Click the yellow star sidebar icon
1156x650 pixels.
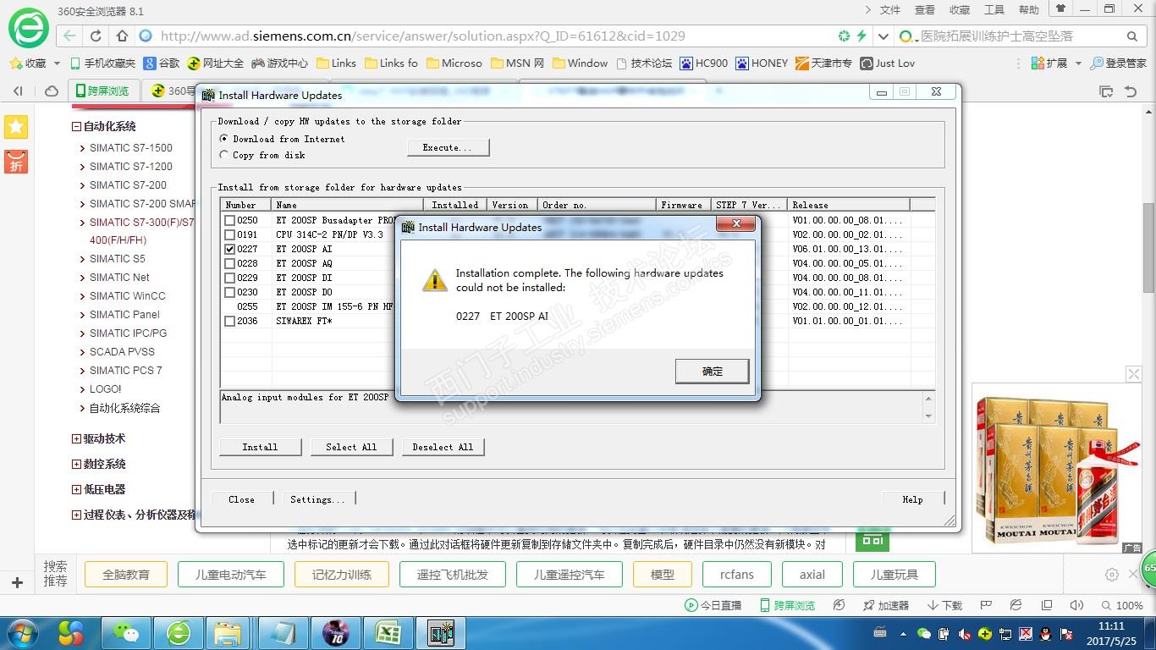pos(16,127)
